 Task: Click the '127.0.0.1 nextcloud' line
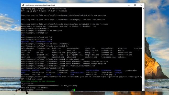pos(32,79)
